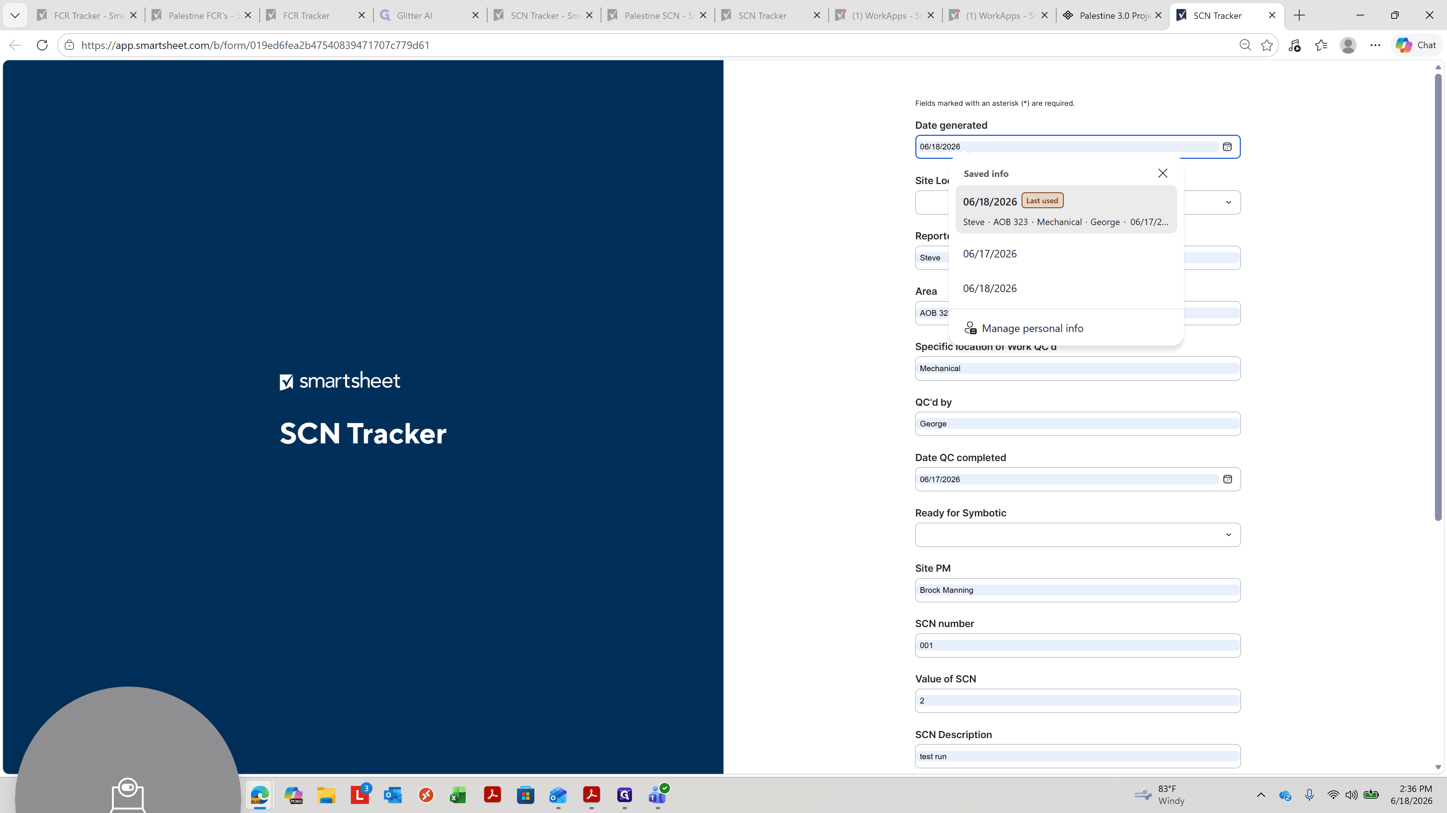Image resolution: width=1447 pixels, height=813 pixels.
Task: Click the Value of SCN field
Action: pyautogui.click(x=1077, y=701)
